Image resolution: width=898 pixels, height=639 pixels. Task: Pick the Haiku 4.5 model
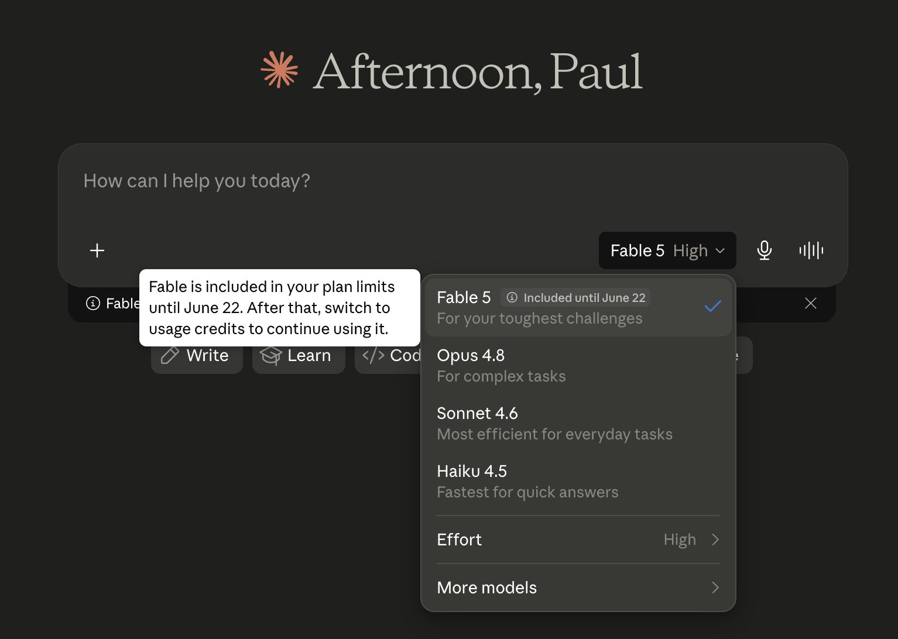578,481
